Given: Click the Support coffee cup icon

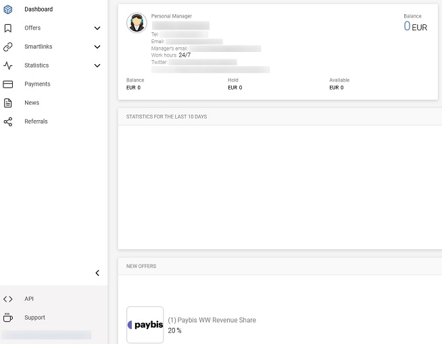Looking at the screenshot, I should pyautogui.click(x=8, y=318).
